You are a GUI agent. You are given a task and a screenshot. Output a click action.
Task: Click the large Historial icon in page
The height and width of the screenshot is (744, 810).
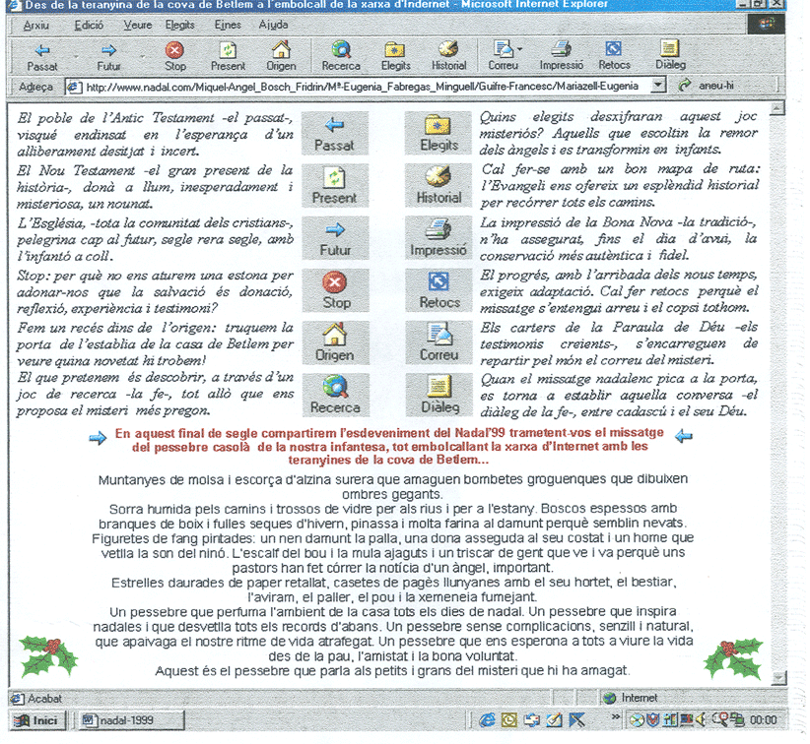439,185
